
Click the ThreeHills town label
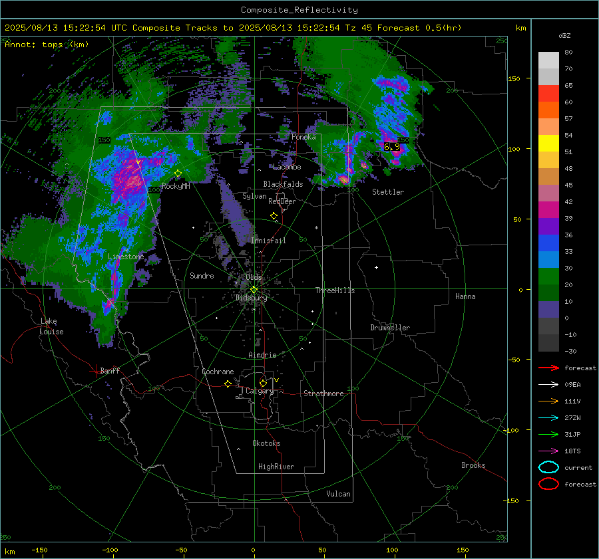pyautogui.click(x=335, y=290)
